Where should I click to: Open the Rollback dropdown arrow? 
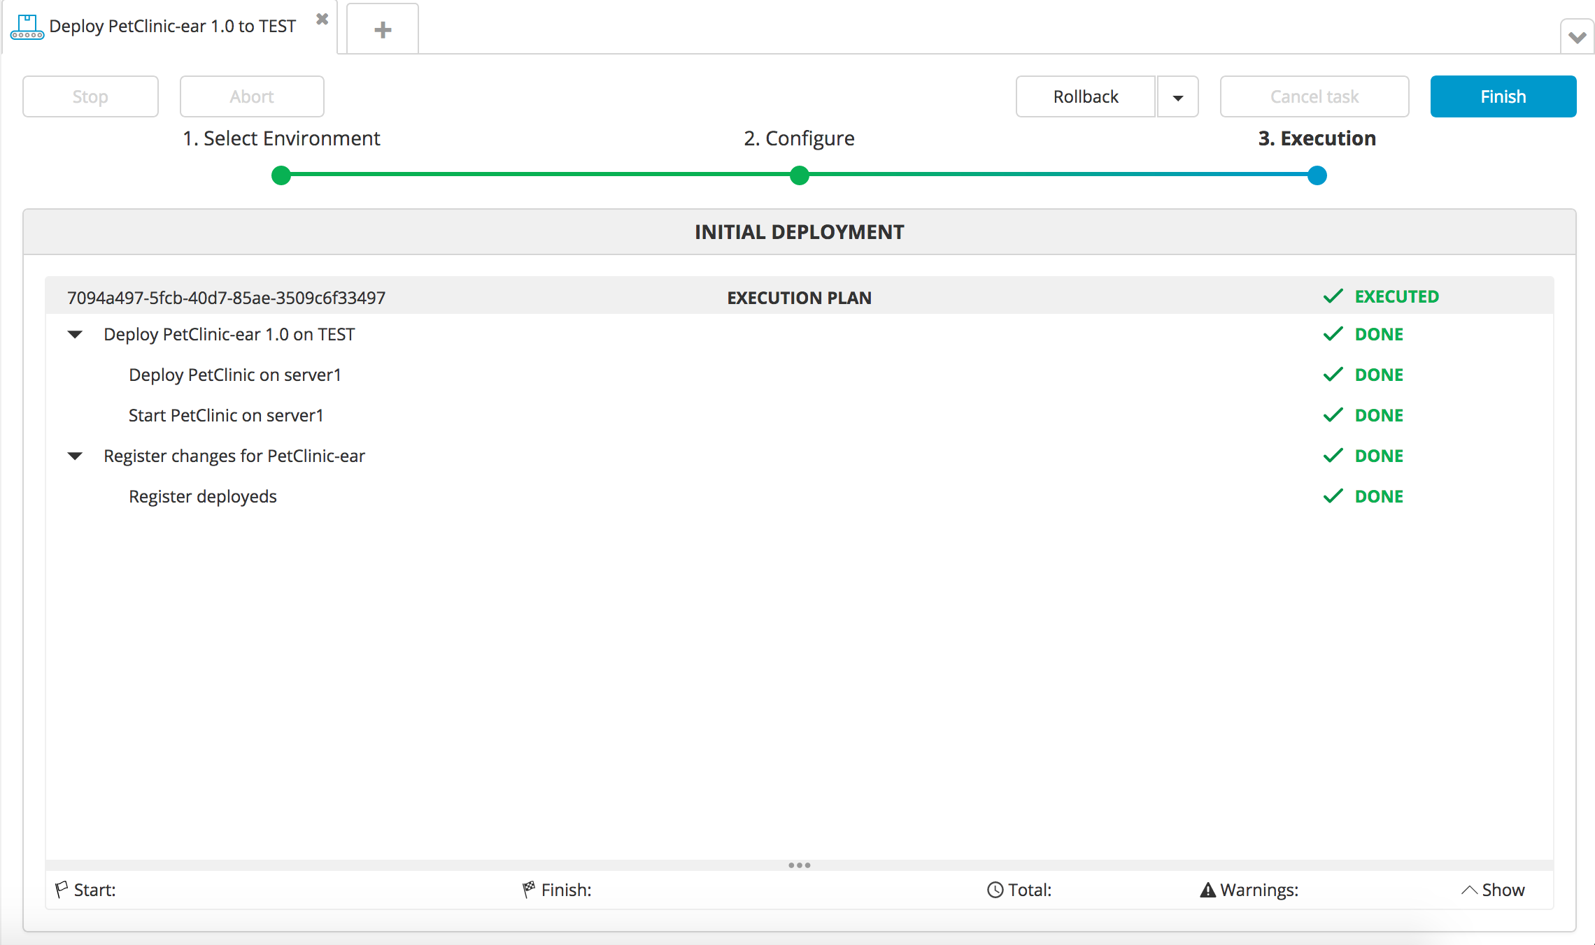click(1177, 96)
